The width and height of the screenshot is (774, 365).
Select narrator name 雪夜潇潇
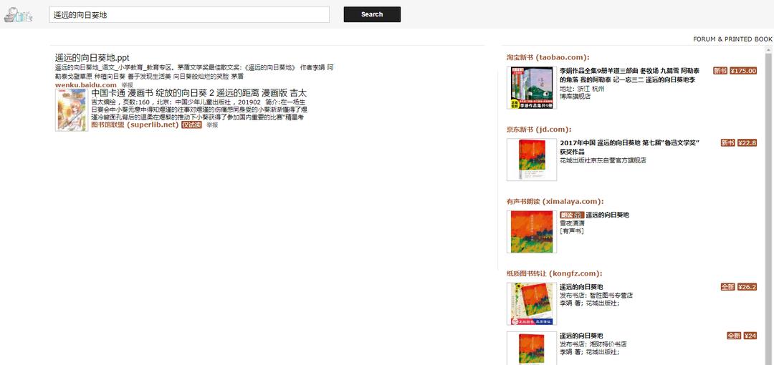click(x=572, y=223)
